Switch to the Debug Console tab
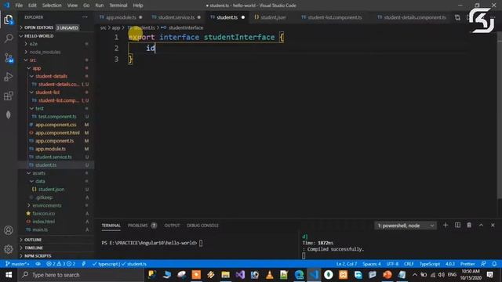Image resolution: width=502 pixels, height=282 pixels. click(202, 226)
